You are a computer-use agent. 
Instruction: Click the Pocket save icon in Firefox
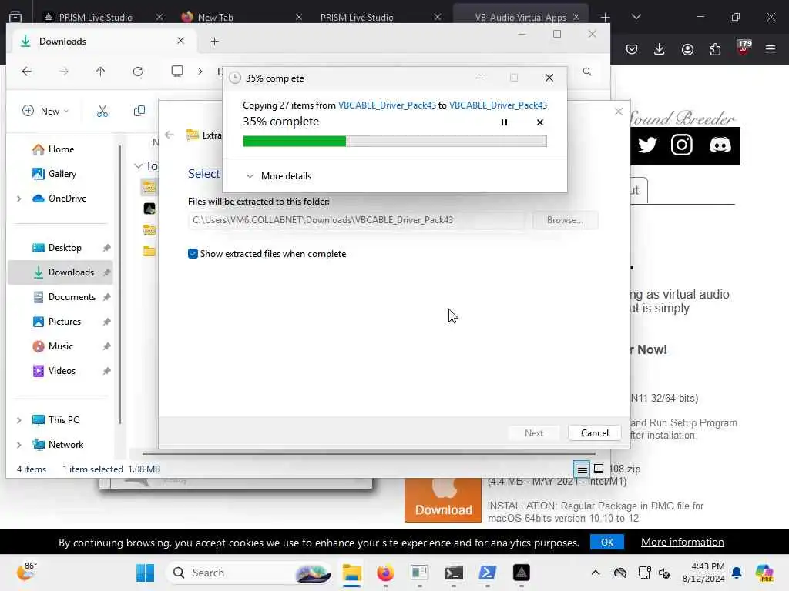coord(632,49)
